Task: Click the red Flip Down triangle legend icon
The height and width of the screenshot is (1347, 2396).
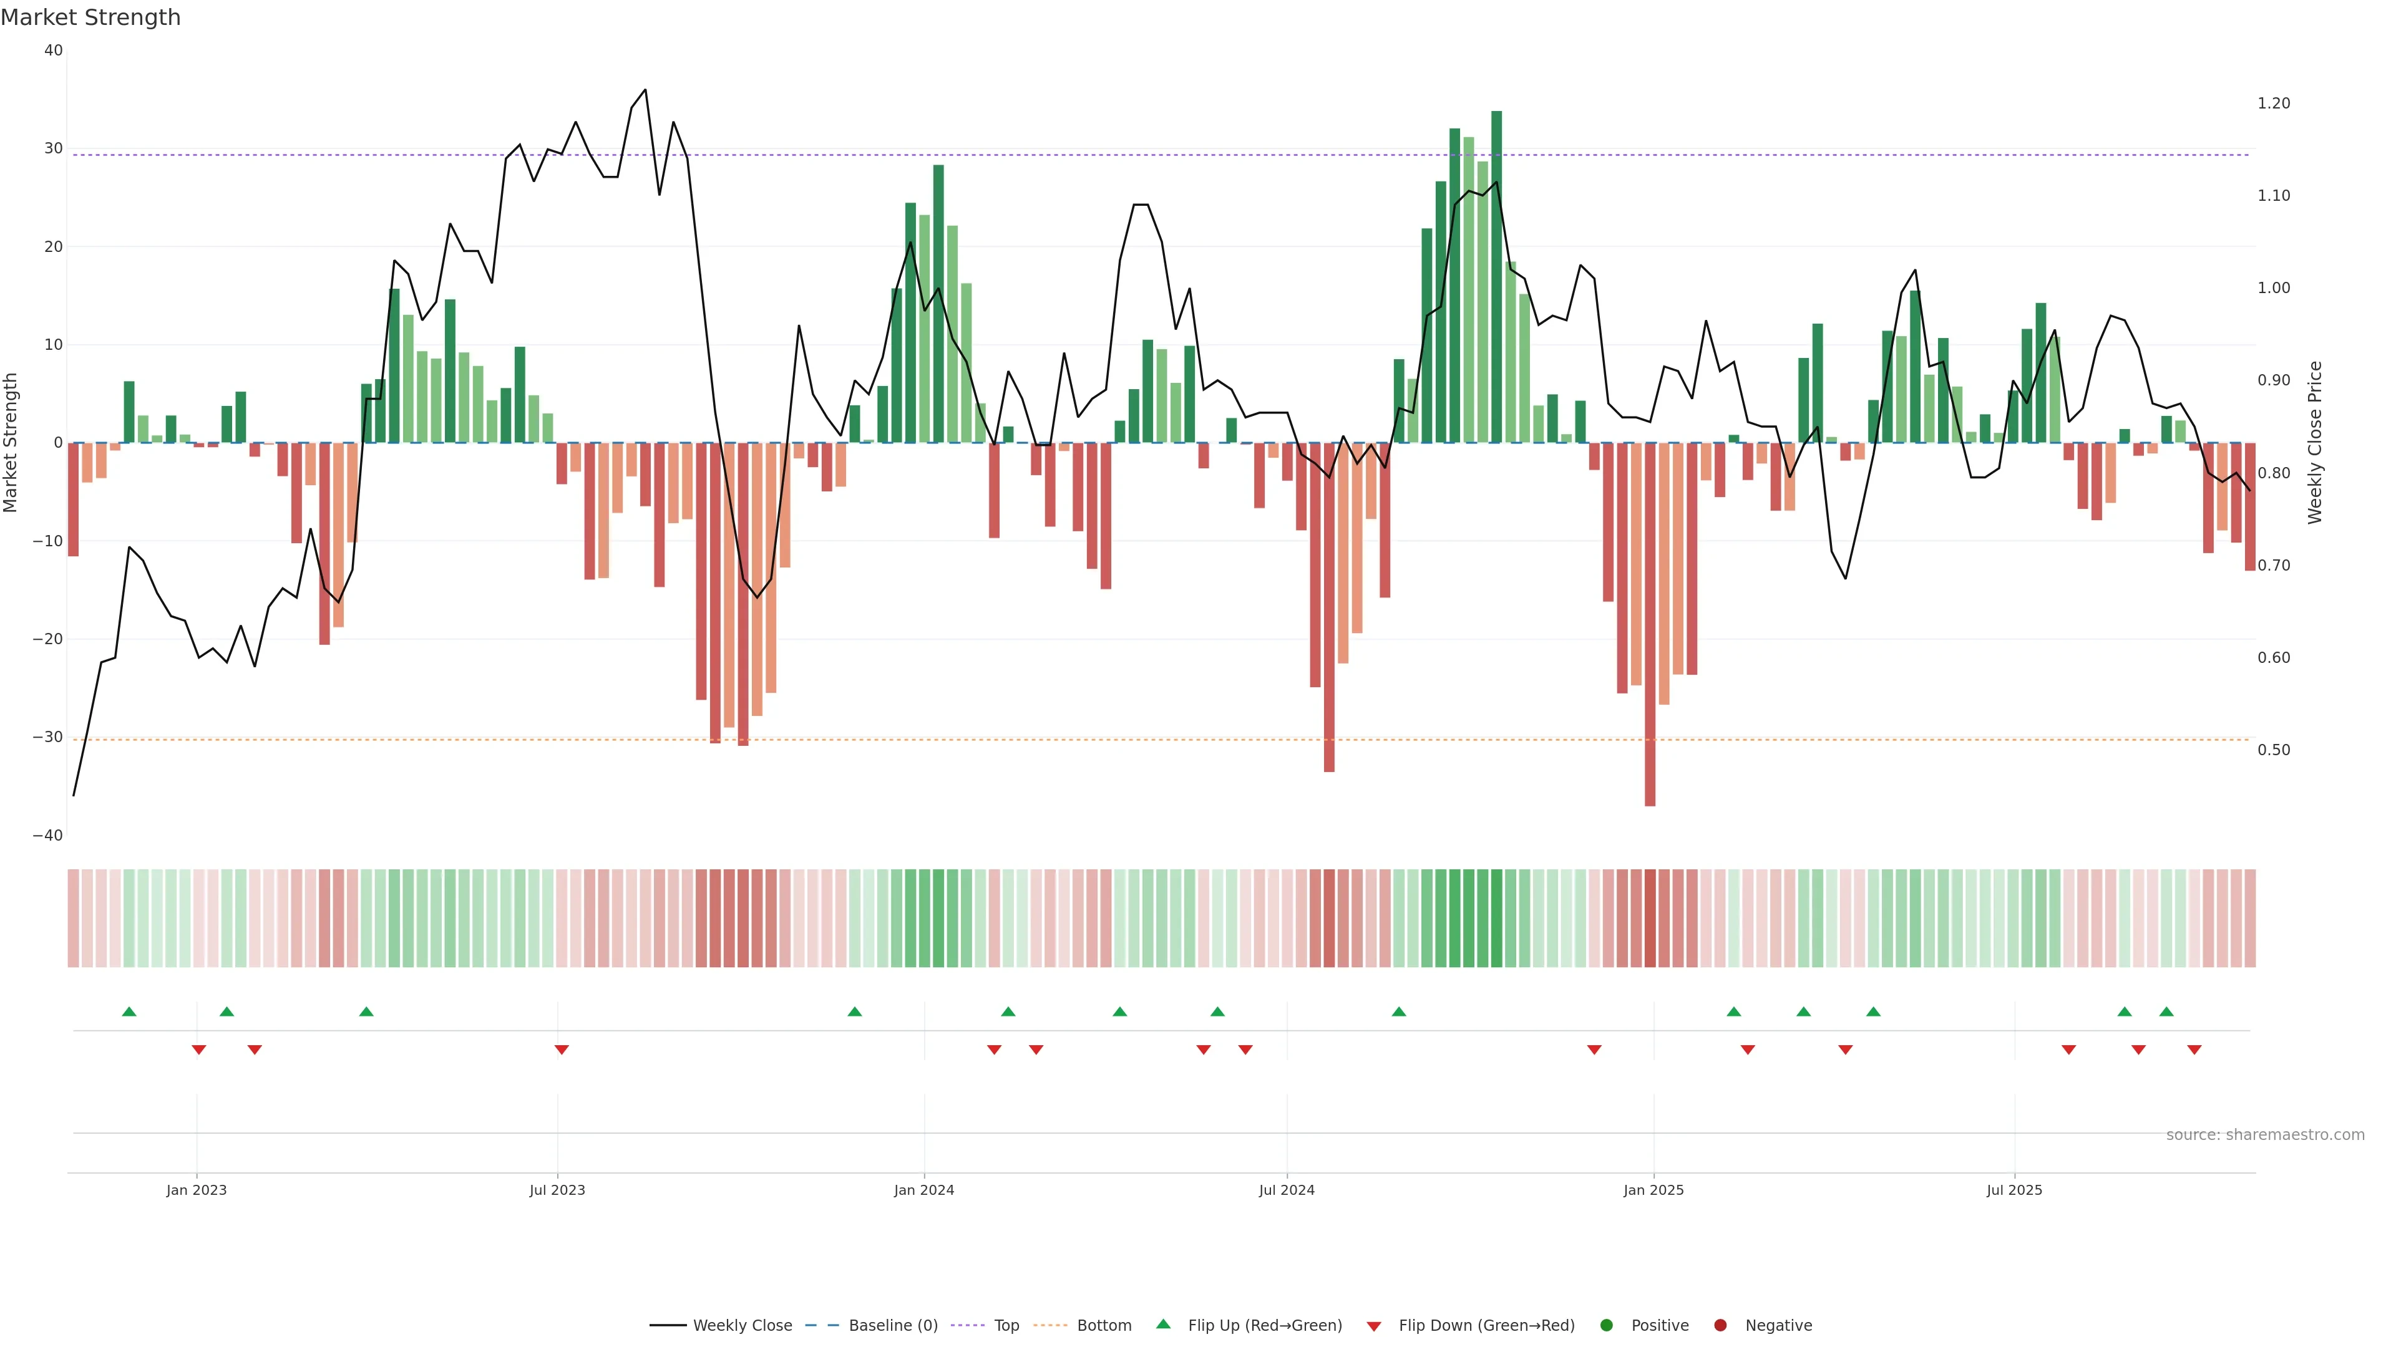Action: 1374,1326
